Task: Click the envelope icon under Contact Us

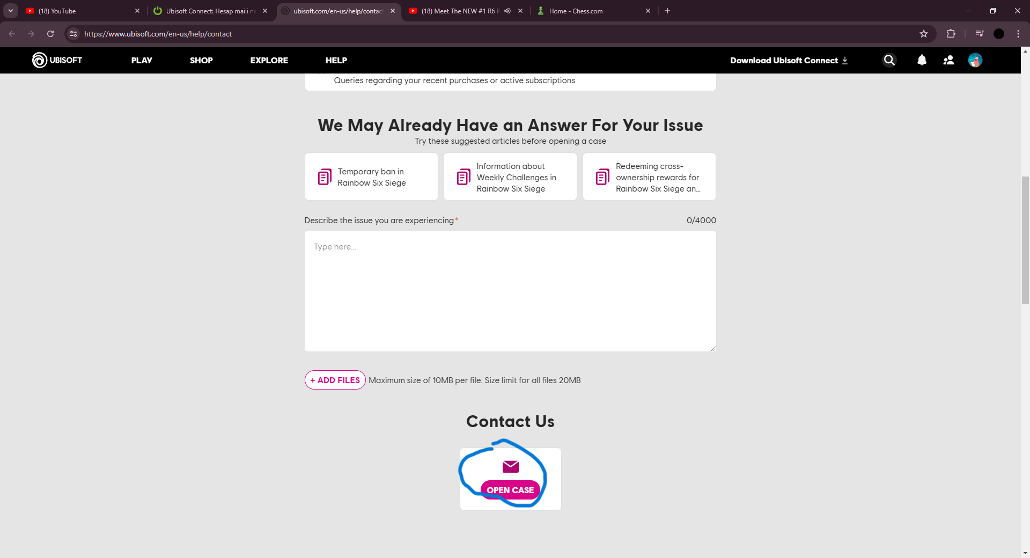Action: click(510, 466)
